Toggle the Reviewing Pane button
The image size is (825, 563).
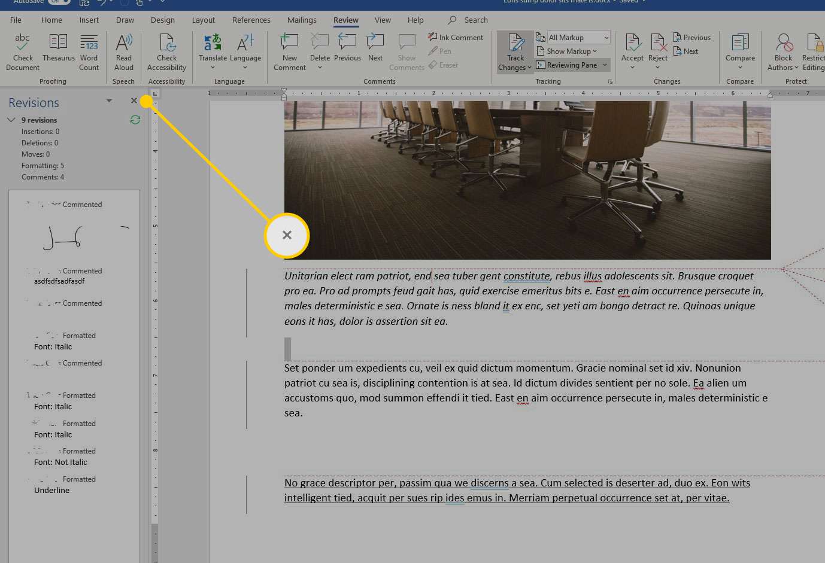(566, 65)
